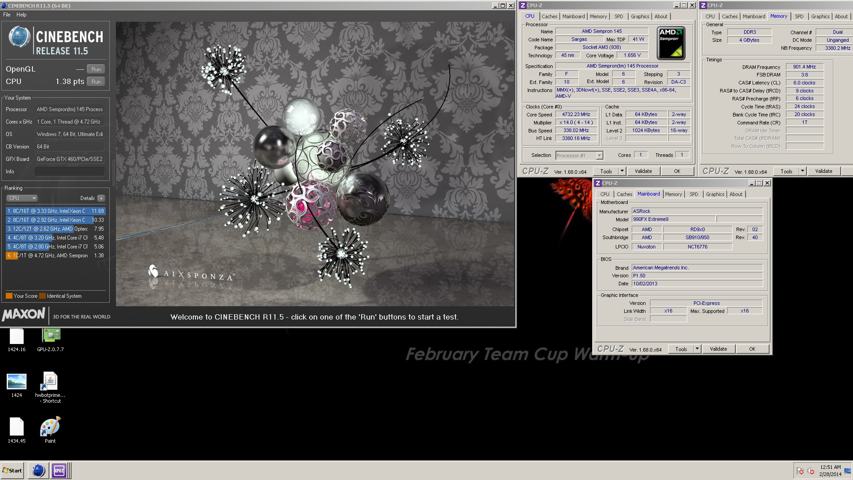This screenshot has height=480, width=853.
Task: Click the DRAM Frequency 901.4 MHz value
Action: [804, 67]
